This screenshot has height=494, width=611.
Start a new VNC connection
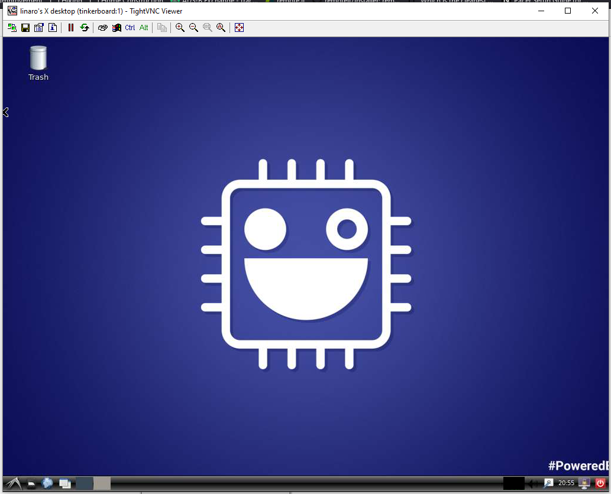coord(12,28)
